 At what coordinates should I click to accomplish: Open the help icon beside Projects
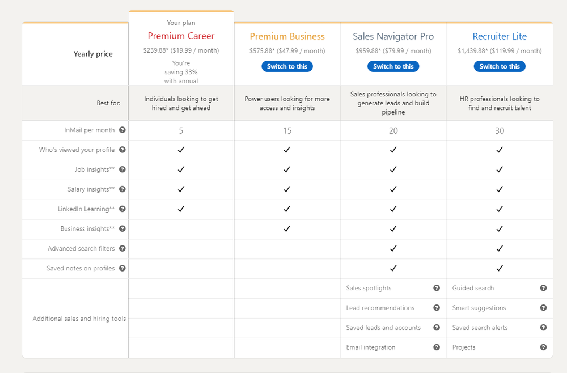tap(544, 347)
